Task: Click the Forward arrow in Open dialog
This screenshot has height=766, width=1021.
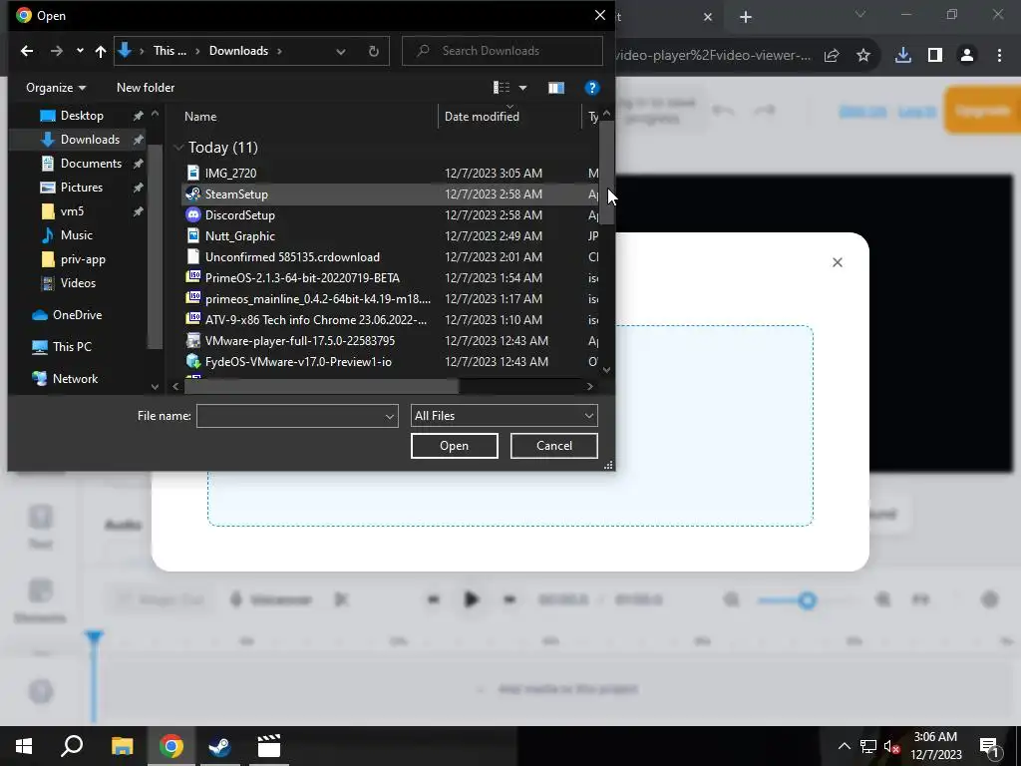Action: click(57, 51)
